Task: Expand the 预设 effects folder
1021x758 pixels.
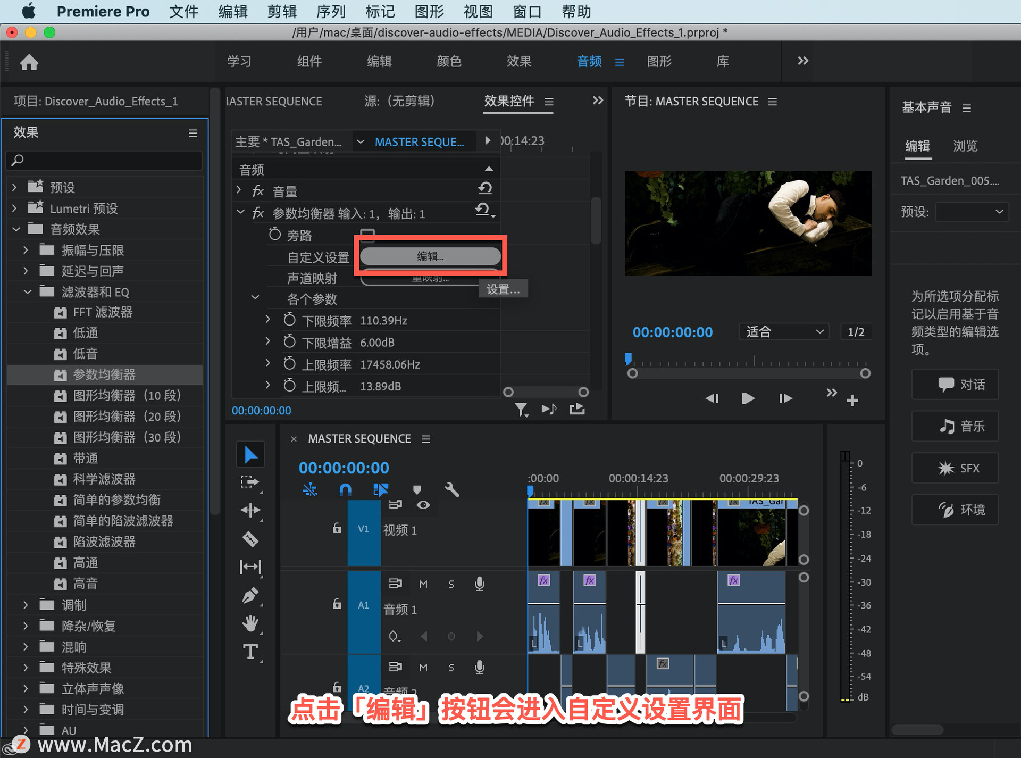Action: pyautogui.click(x=14, y=187)
